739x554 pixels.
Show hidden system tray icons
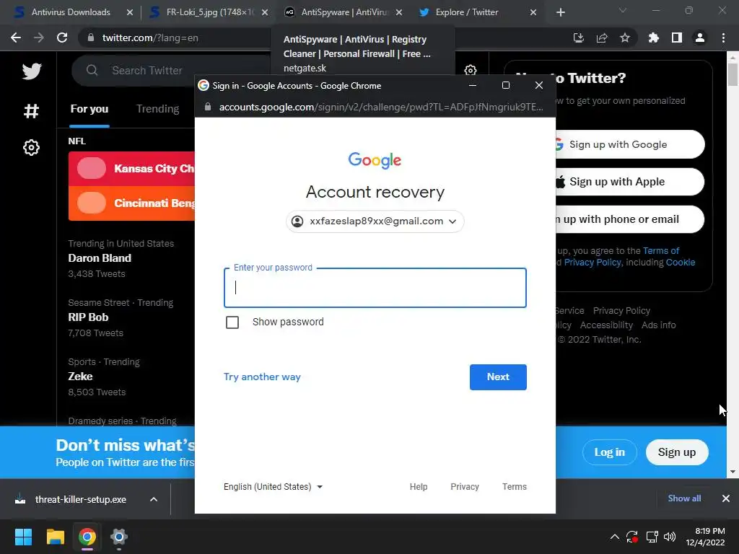point(615,537)
